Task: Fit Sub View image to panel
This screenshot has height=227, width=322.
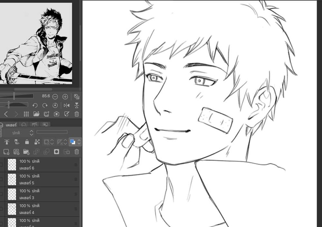Action: (77, 97)
